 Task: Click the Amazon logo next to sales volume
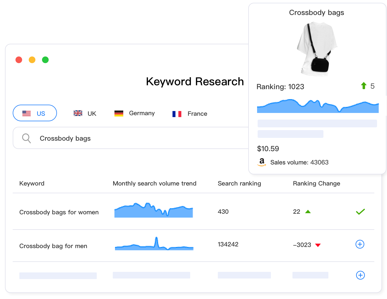(x=261, y=162)
